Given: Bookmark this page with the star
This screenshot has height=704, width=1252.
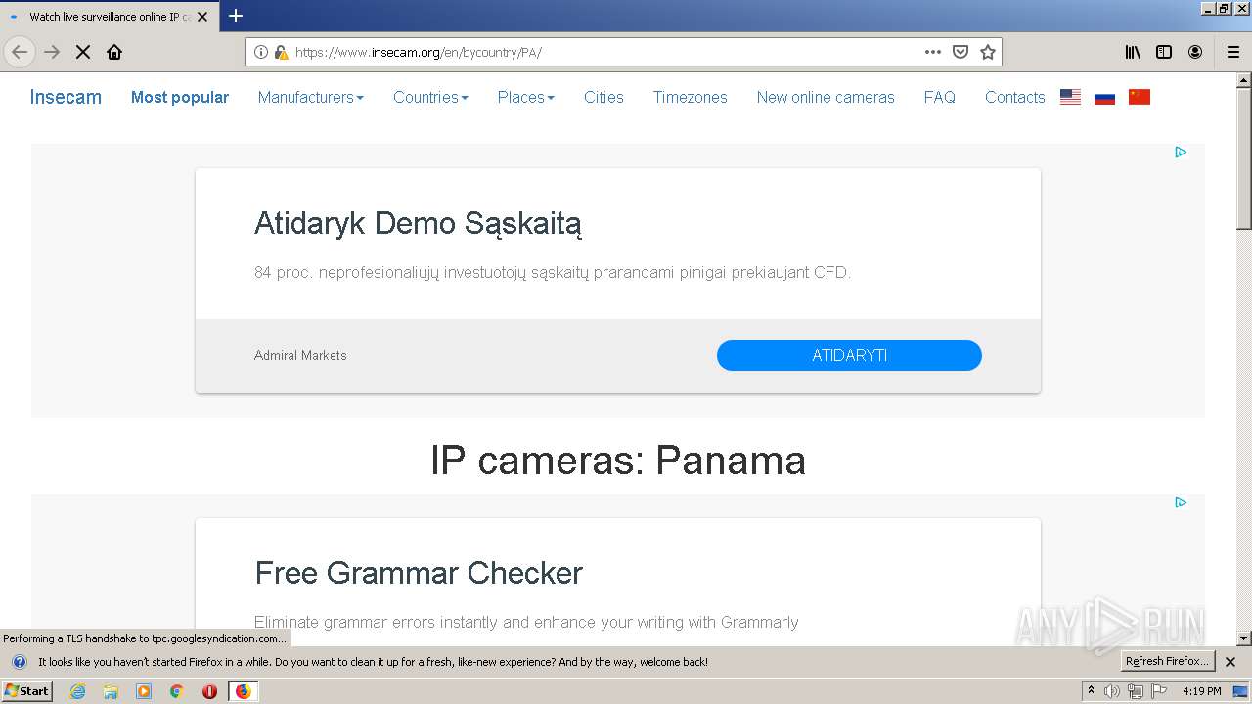Looking at the screenshot, I should point(988,52).
